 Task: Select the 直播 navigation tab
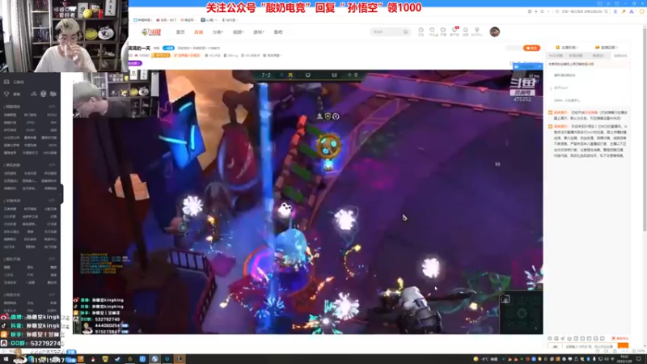(x=198, y=32)
